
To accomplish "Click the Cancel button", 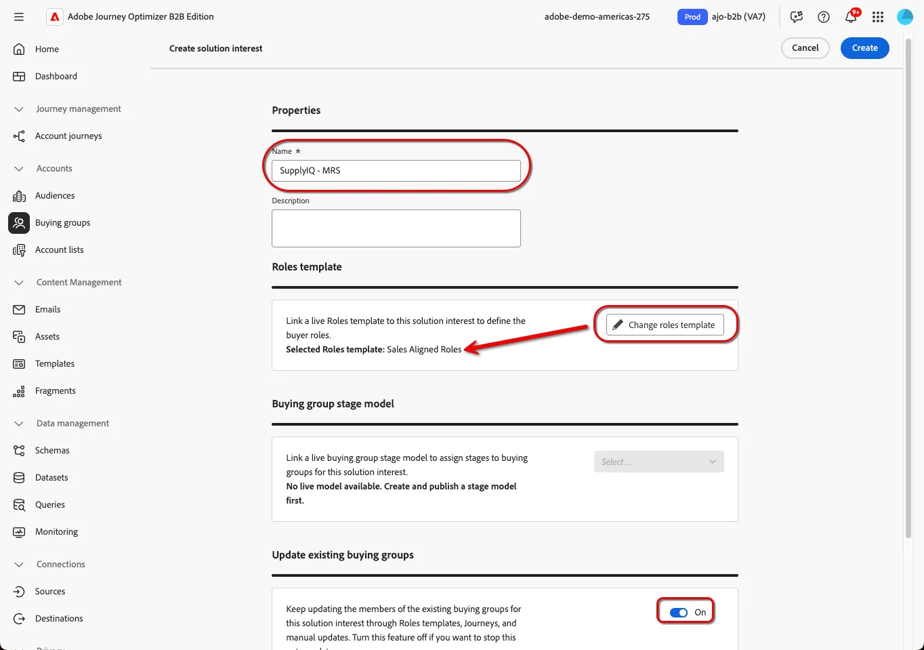I will [x=805, y=48].
